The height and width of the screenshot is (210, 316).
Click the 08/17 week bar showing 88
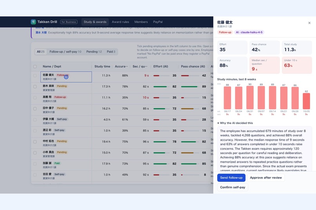click(x=227, y=98)
